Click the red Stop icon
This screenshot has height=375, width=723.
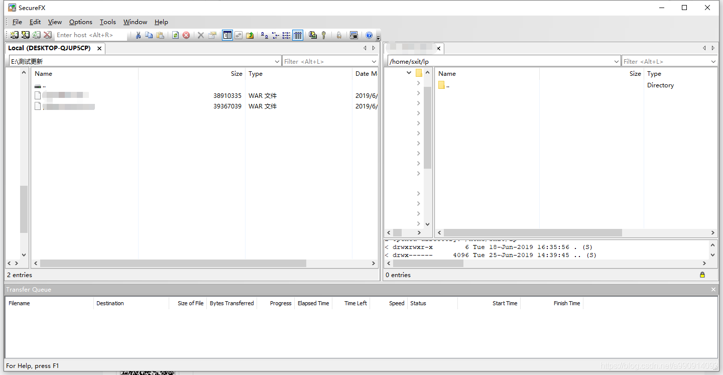(x=186, y=35)
